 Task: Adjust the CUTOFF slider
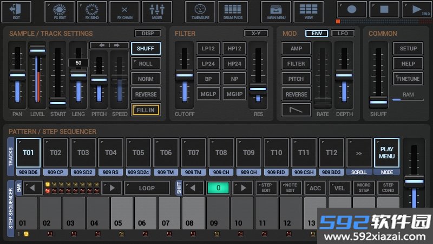185,75
